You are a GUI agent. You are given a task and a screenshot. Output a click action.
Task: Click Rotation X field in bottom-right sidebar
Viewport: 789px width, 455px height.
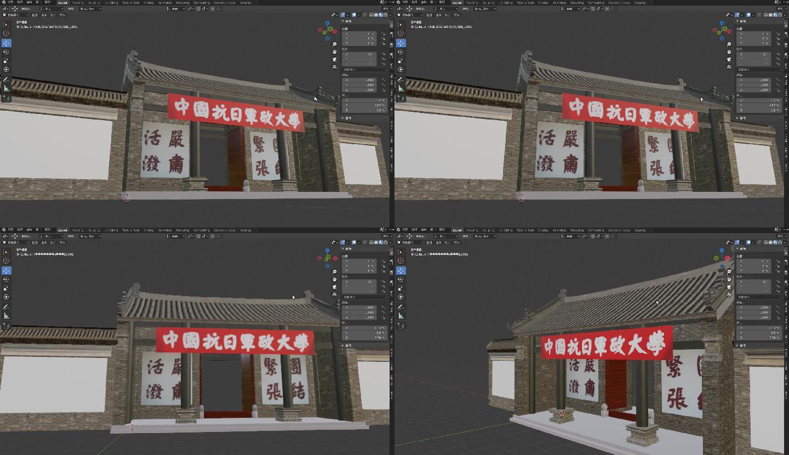click(754, 282)
